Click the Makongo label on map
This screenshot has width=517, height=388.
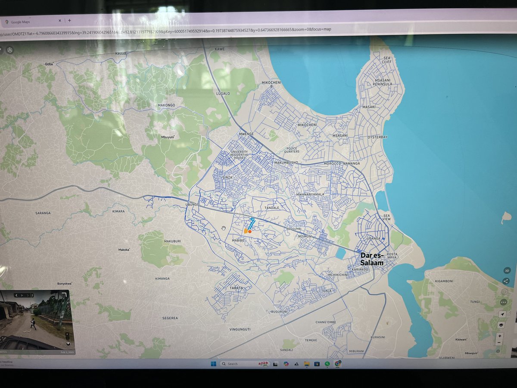coord(166,105)
